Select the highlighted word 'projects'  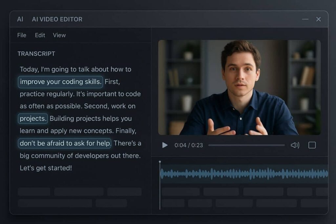coord(32,119)
